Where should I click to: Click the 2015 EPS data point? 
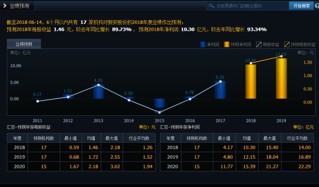pos(159,112)
